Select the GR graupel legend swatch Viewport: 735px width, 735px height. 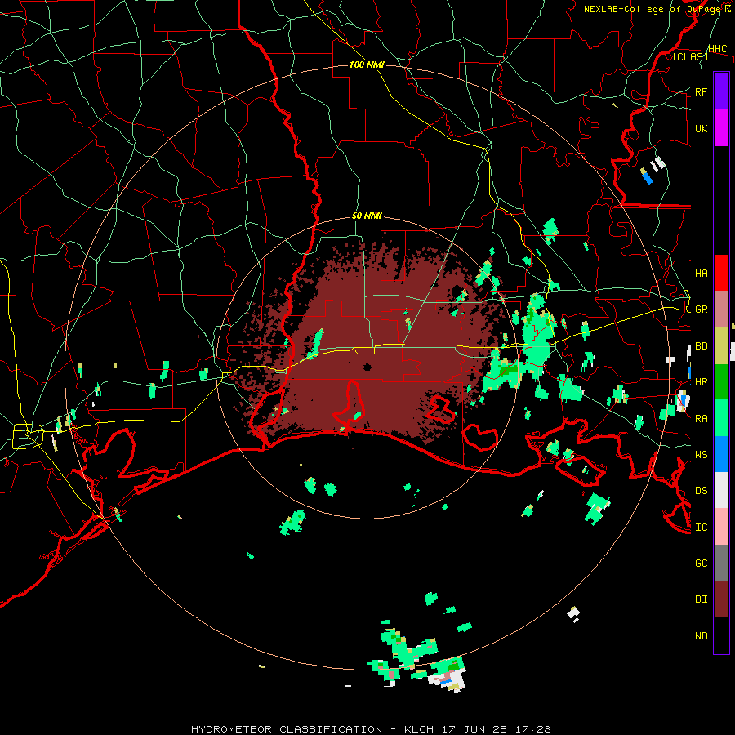coord(721,310)
